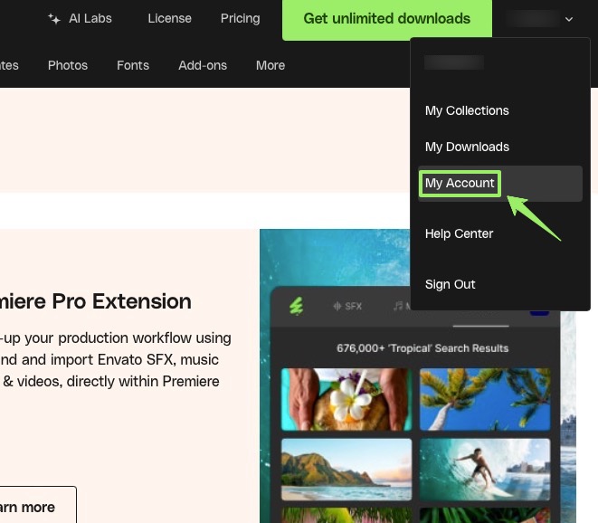Open the License link
Image resolution: width=598 pixels, height=523 pixels.
(x=170, y=18)
